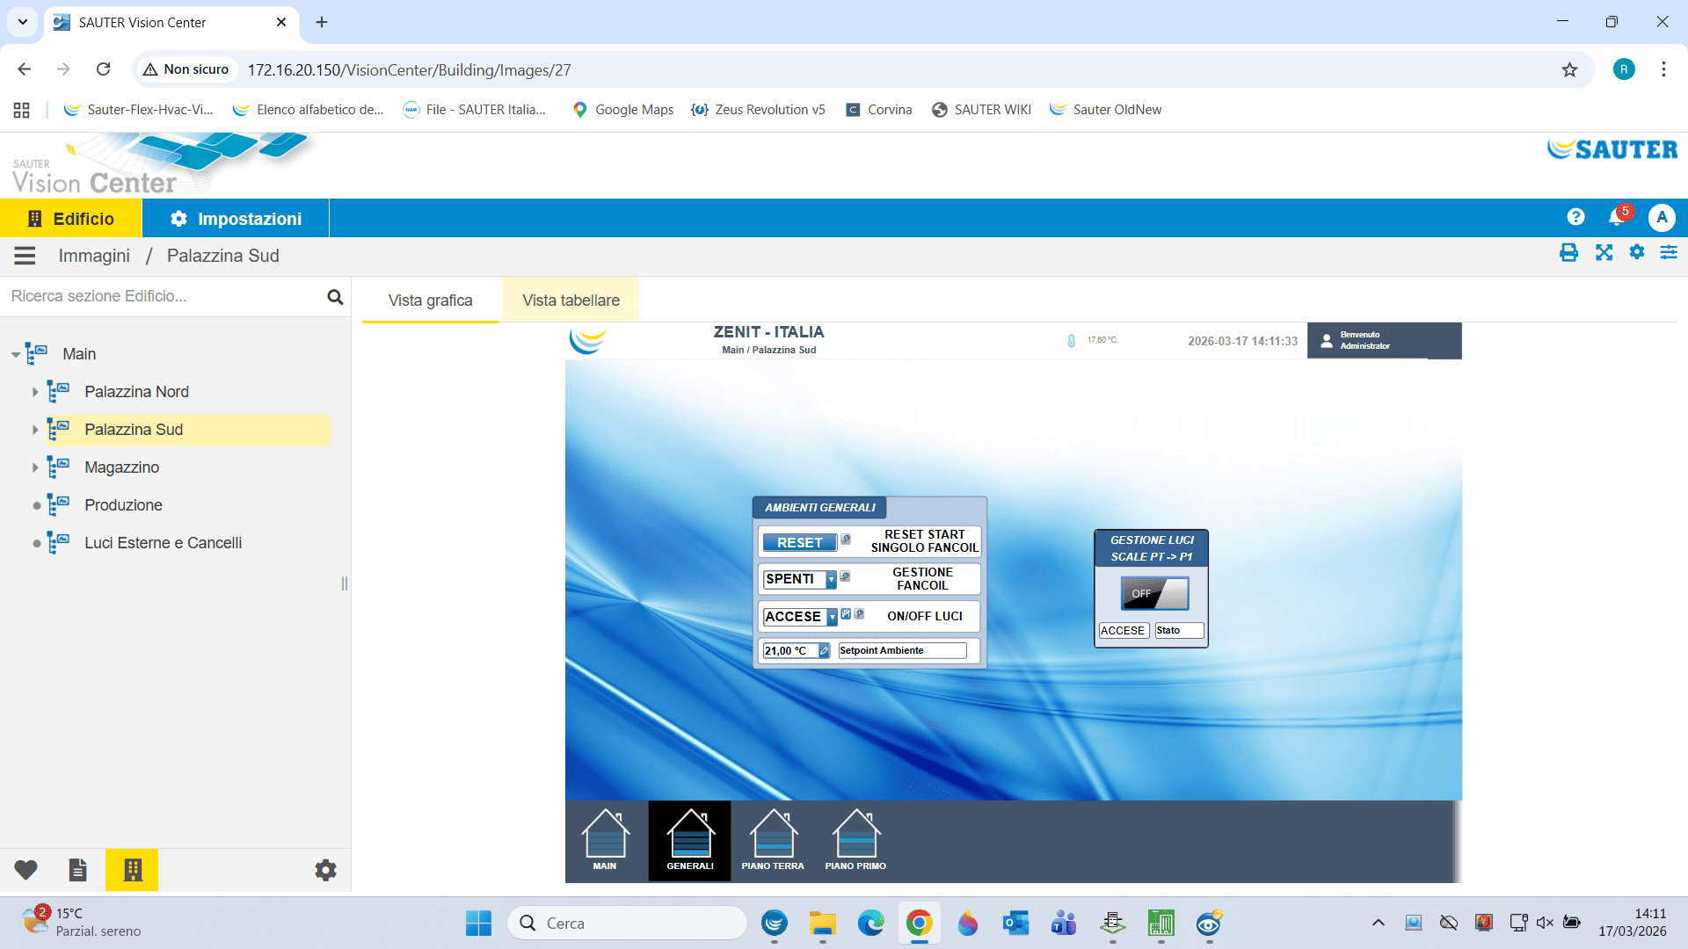
Task: Open the notifications bell
Action: 1616,217
